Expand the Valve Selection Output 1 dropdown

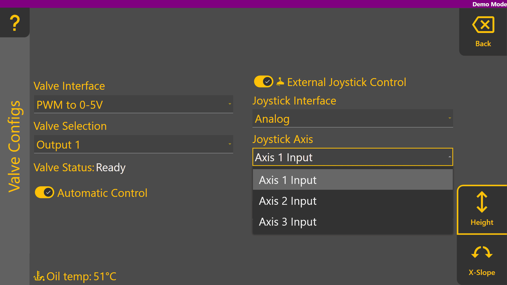(133, 144)
